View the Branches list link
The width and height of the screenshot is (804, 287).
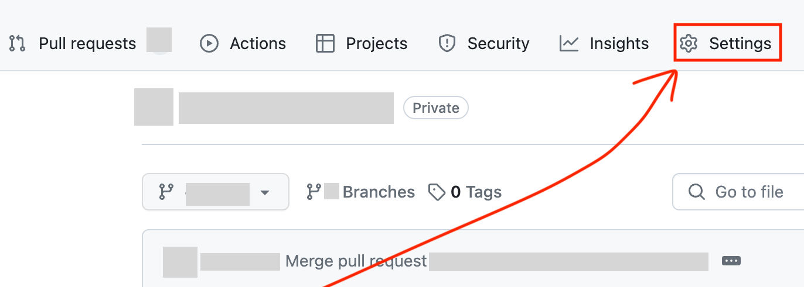[378, 192]
